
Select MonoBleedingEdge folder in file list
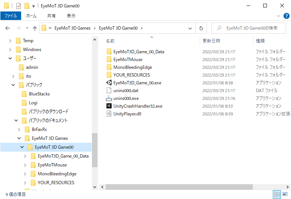(x=133, y=67)
